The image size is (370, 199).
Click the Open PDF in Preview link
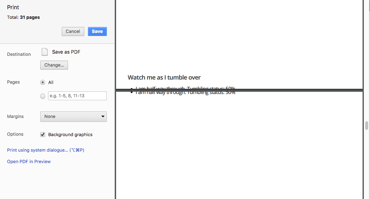coord(29,162)
